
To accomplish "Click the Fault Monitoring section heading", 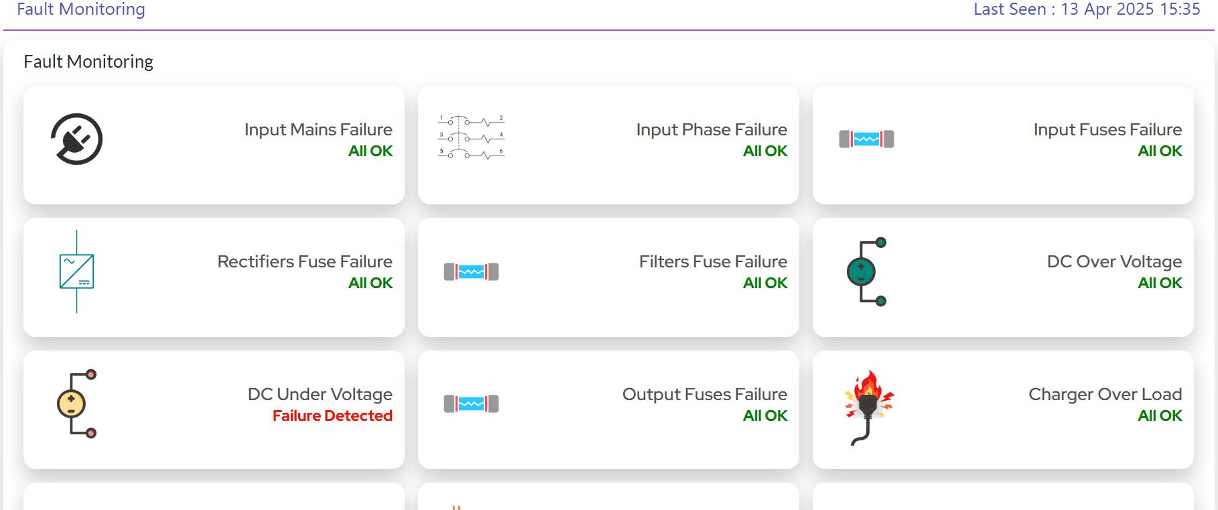I will [x=88, y=62].
